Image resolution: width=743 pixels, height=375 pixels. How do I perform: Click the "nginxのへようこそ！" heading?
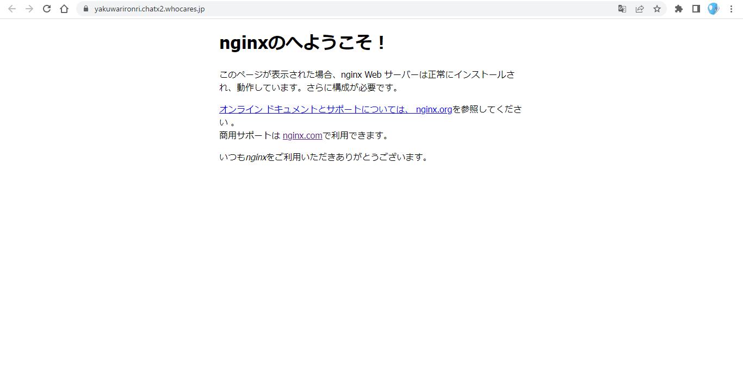[302, 43]
